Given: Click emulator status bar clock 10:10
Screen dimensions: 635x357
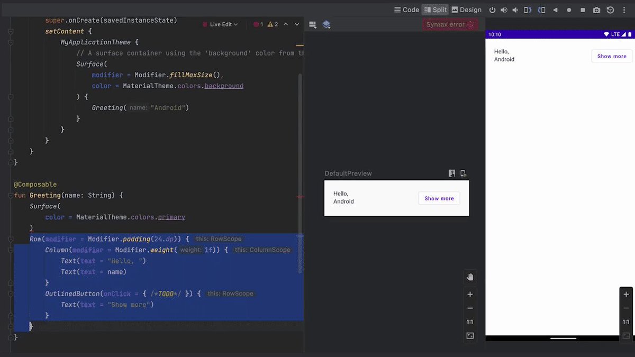Looking at the screenshot, I should [495, 34].
